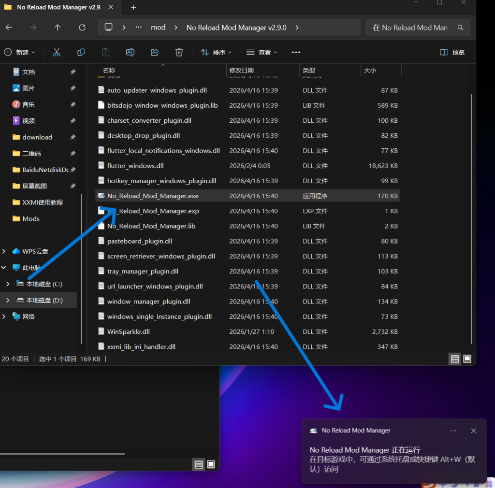Expand the 本地磁盘 (D:) node

(x=8, y=301)
